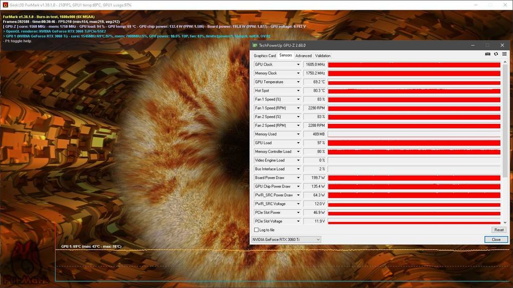Click GPU-Z refresh icon
513x288 pixels.
pos(496,54)
